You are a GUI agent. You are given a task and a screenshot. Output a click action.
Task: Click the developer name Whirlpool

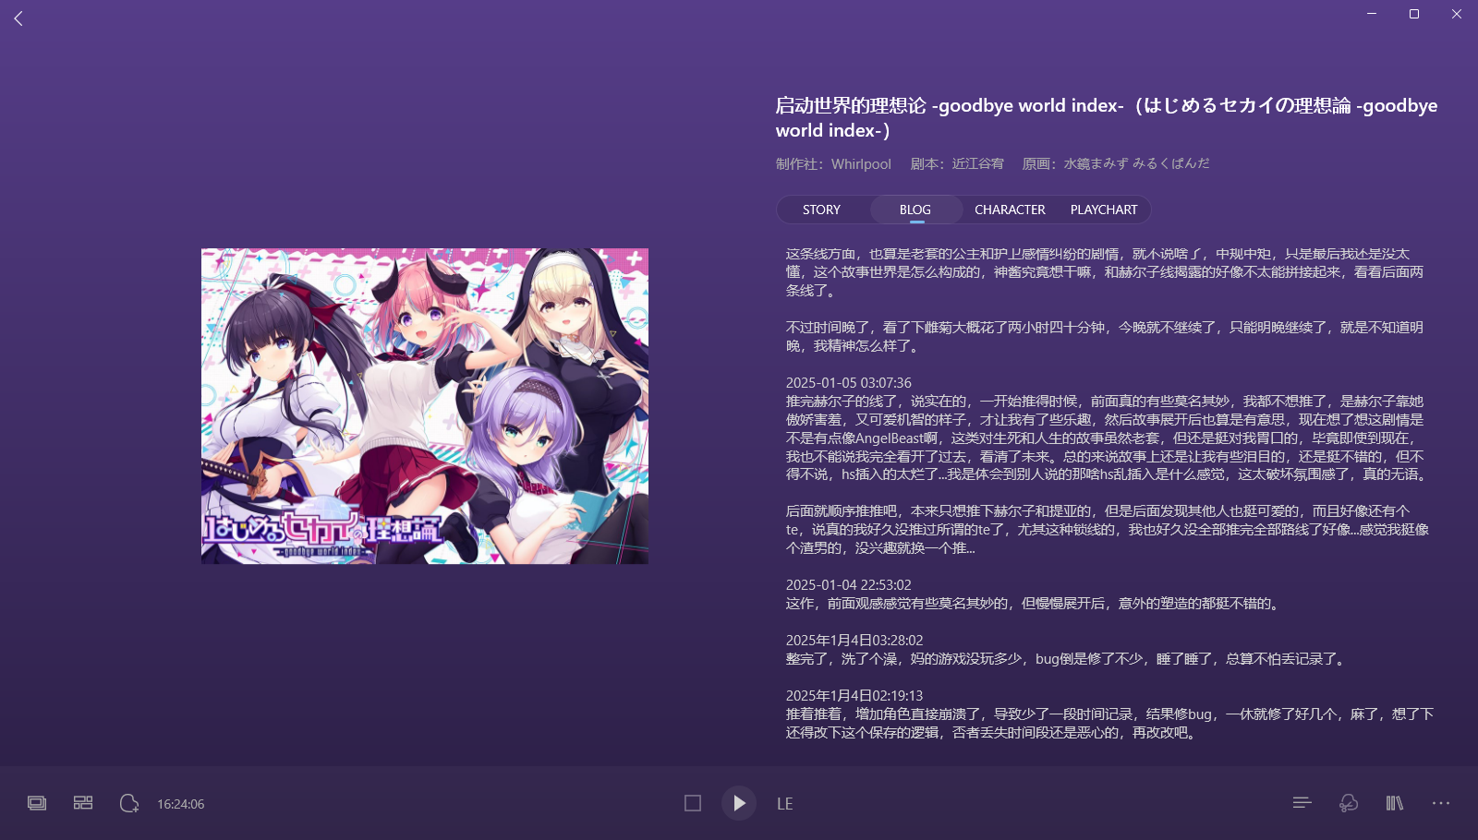click(x=861, y=163)
